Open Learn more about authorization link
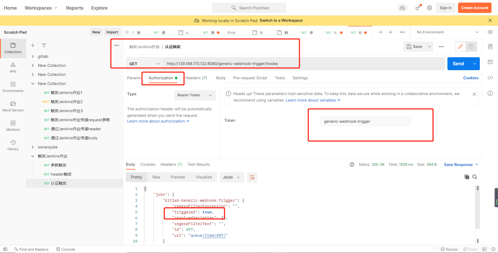Viewport: 498px width, 253px height. [x=158, y=121]
